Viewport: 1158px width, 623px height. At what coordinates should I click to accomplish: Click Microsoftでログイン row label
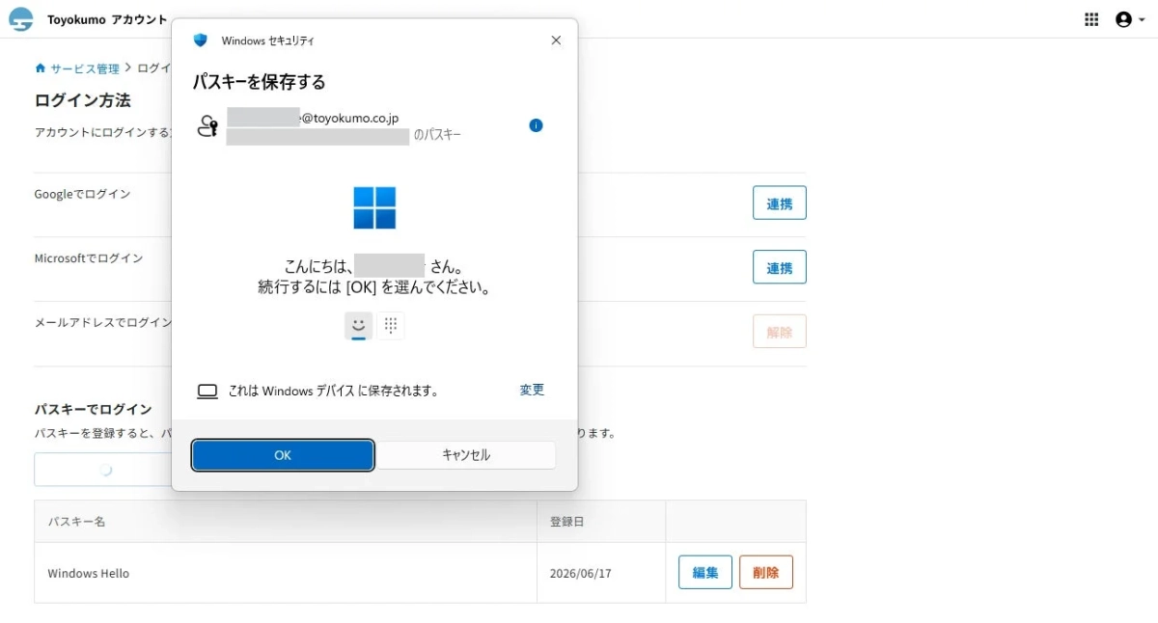[x=89, y=258]
